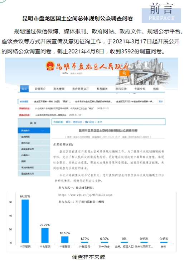This screenshot has width=184, height=264.
Task: Select the 首页 navigation tab
Action: [x=24, y=89]
